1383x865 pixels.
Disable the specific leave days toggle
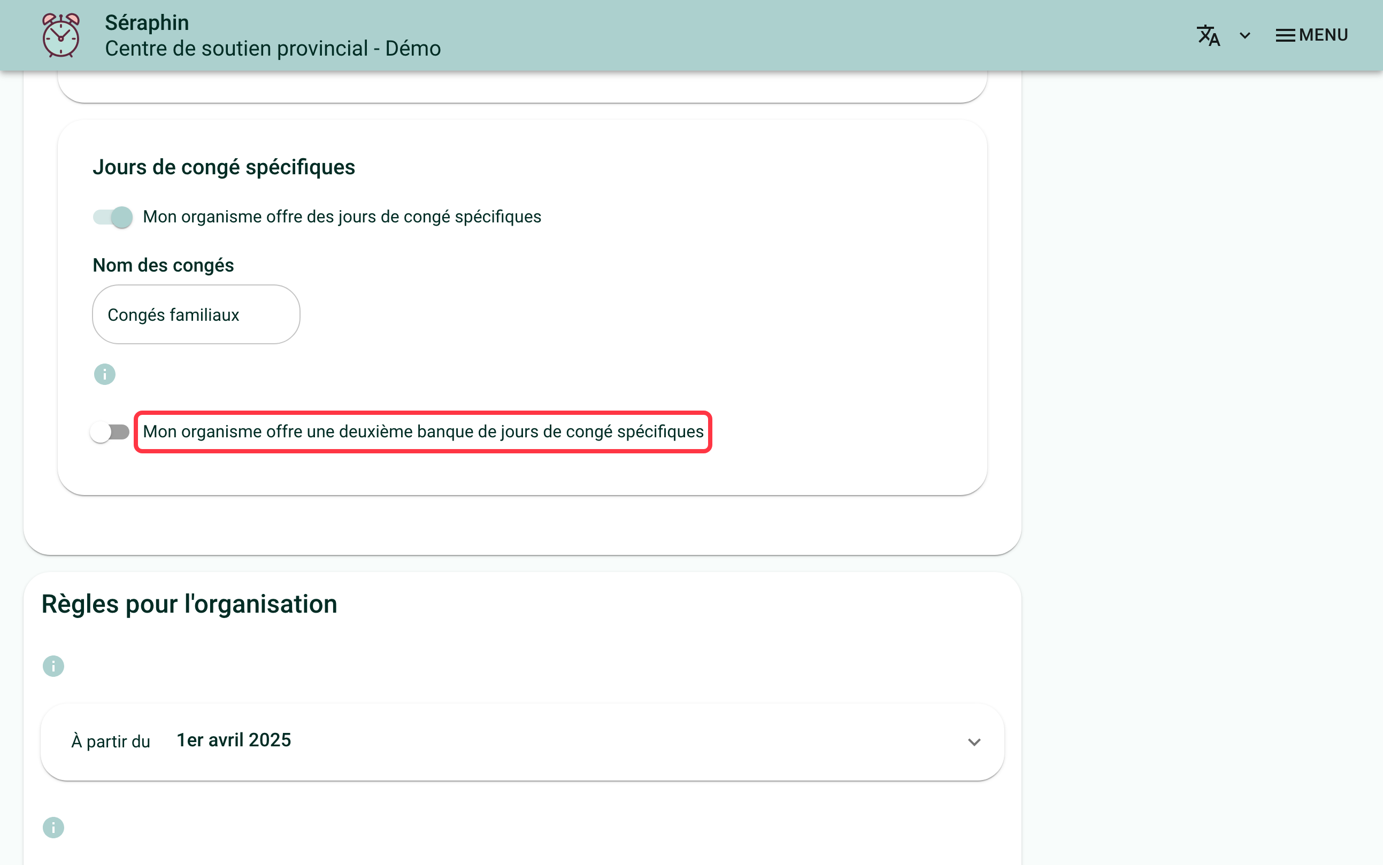pyautogui.click(x=113, y=217)
